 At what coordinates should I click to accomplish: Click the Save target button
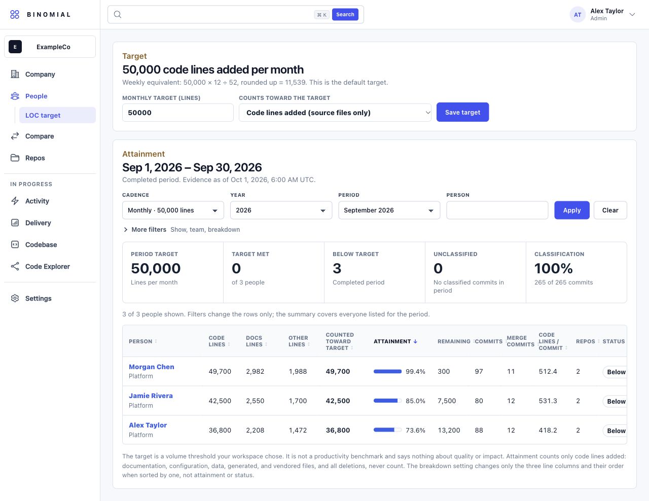pyautogui.click(x=462, y=112)
